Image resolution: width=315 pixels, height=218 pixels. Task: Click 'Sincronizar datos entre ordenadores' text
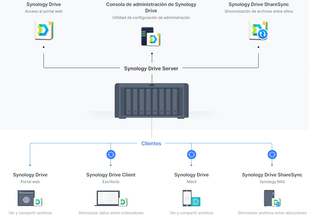point(111,213)
